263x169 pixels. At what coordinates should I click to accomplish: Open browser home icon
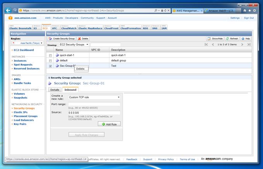pyautogui.click(x=245, y=10)
